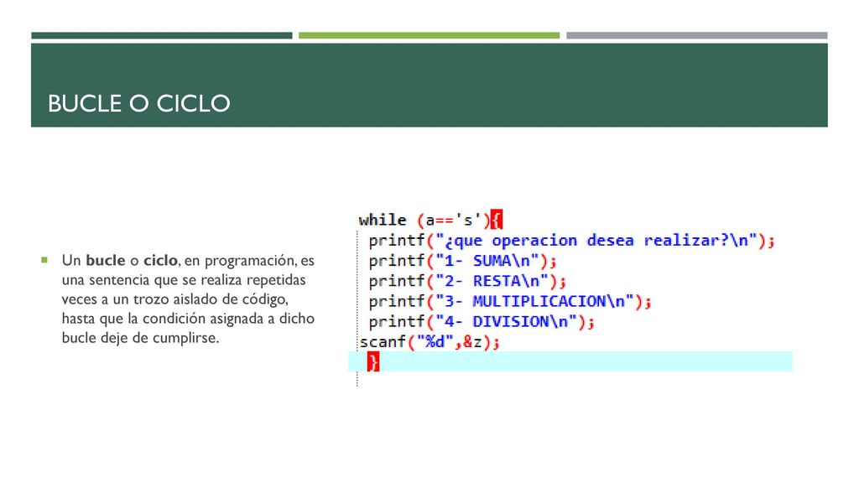Click the line "while (a=='s')"
The image size is (859, 483).
click(424, 221)
